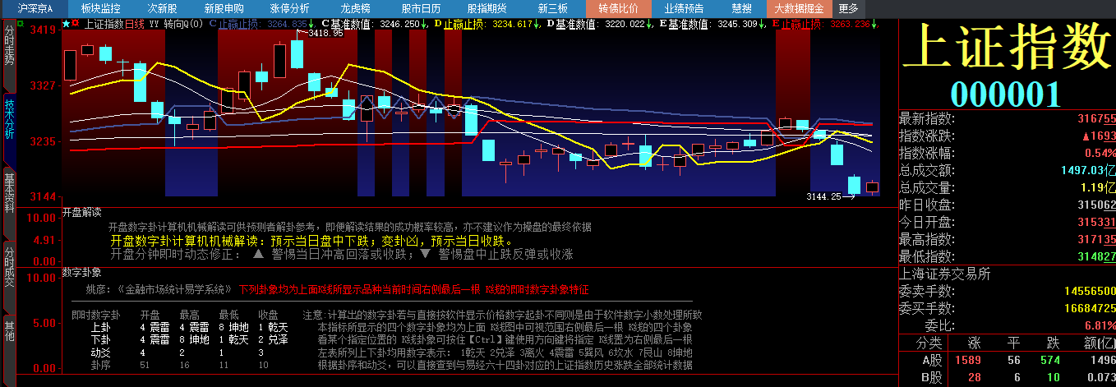Click the 大数据掘金 button
This screenshot has height=387, width=1116.
(800, 8)
